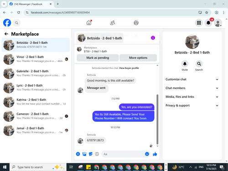Screen dimensions: 228x171
Task: Click Mark as pending button
Action: tap(98, 58)
